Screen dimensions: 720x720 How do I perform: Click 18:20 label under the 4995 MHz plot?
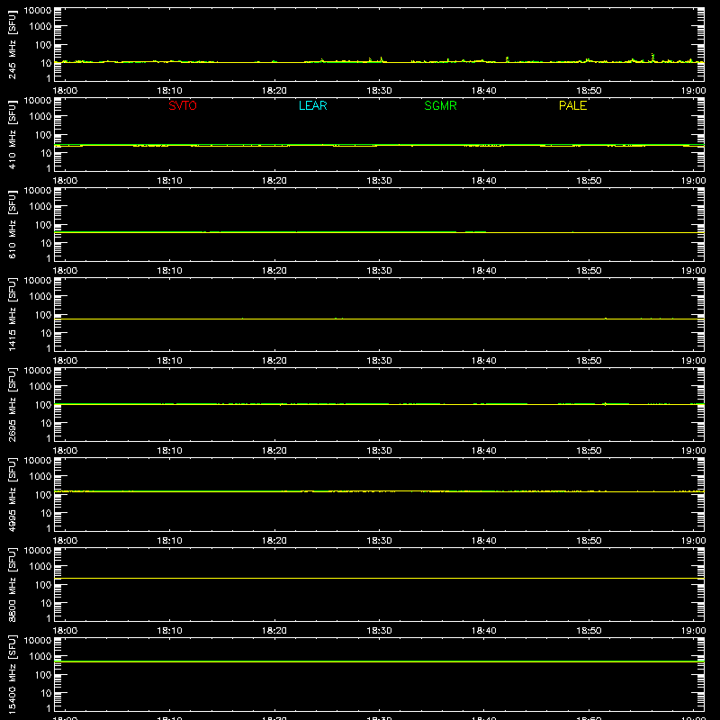point(274,541)
